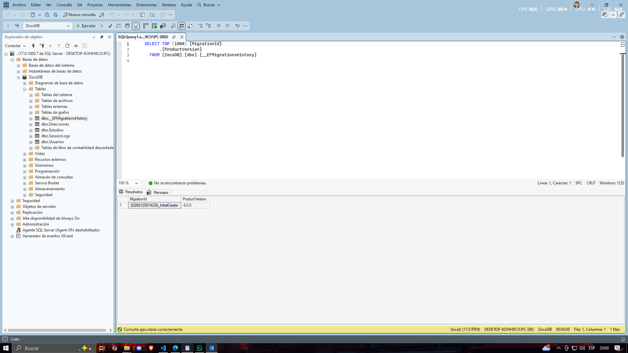
Task: Switch to the Mensajes tab
Action: pyautogui.click(x=158, y=192)
